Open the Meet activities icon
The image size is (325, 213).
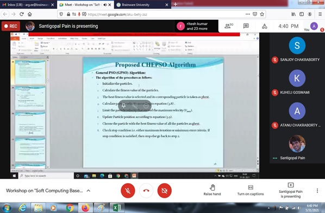coord(265,26)
